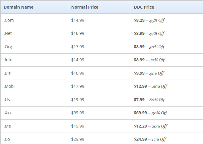Screen dimensions: 203x144
Task: Click the $29.99 normal price cell
Action: pyautogui.click(x=78, y=139)
